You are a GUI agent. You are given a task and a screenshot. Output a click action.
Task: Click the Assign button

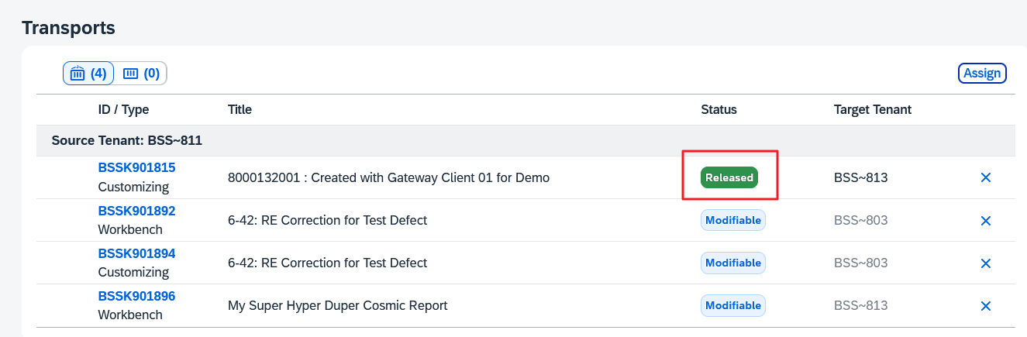tap(982, 74)
